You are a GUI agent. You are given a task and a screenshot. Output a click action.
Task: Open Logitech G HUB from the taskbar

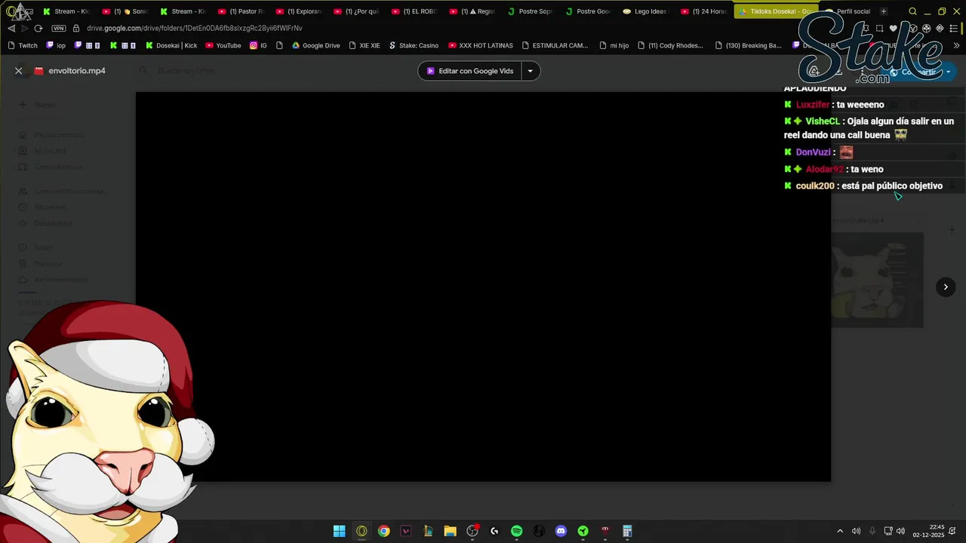pos(494,531)
